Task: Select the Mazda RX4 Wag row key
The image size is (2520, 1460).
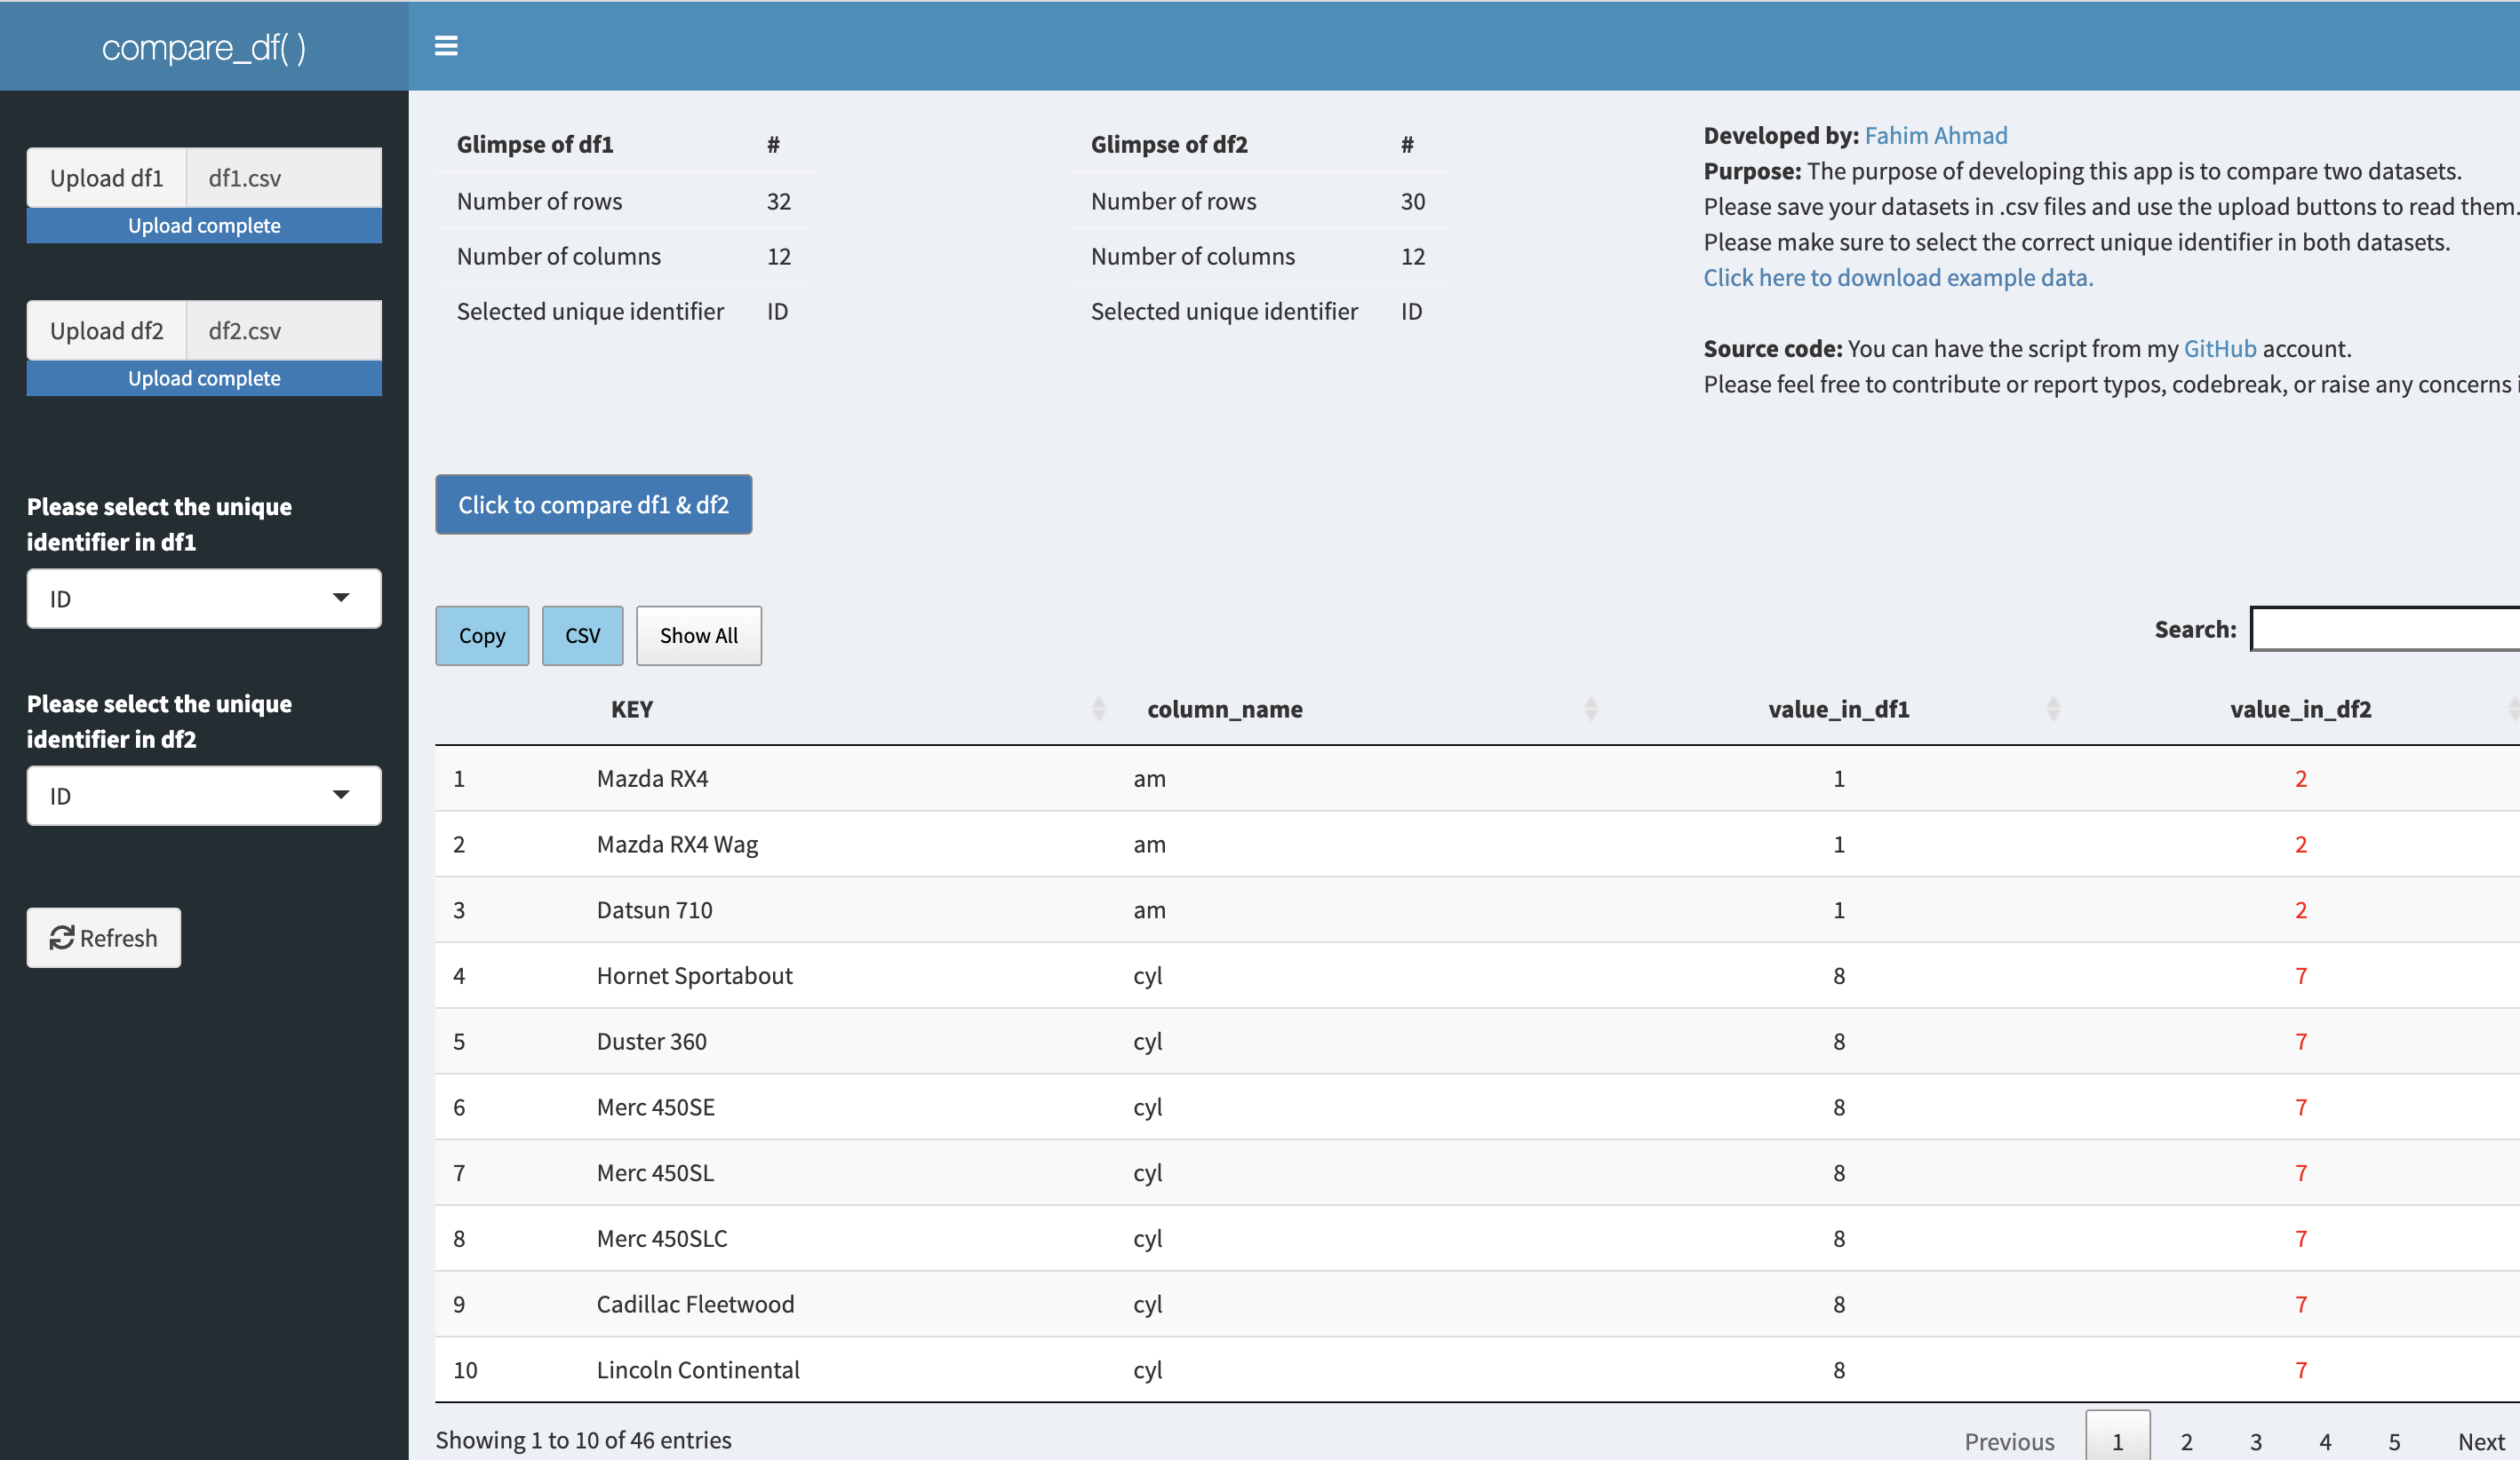Action: (x=677, y=845)
